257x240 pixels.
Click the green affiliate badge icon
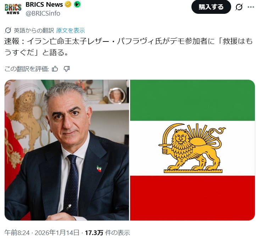(77, 5)
